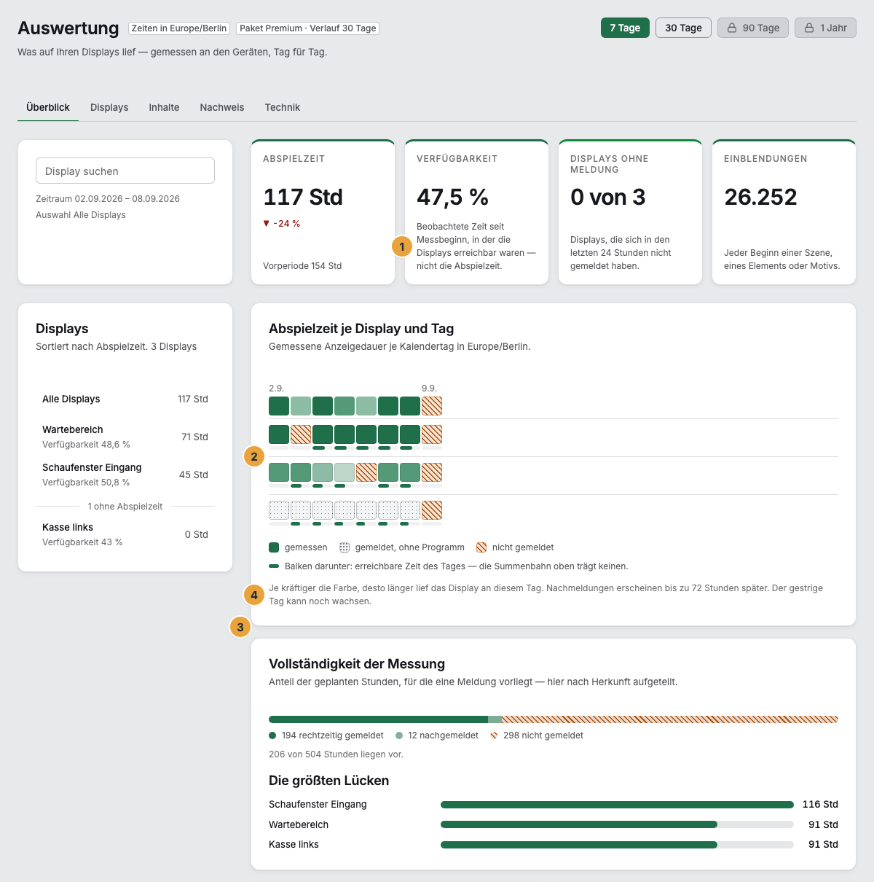The height and width of the screenshot is (882, 874).
Task: Click the Vorperiode 154 Std text
Action: click(302, 266)
